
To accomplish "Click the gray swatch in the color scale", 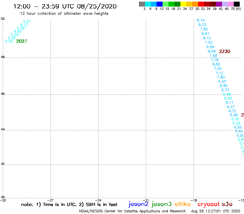I will pyautogui.click(x=142, y=4).
